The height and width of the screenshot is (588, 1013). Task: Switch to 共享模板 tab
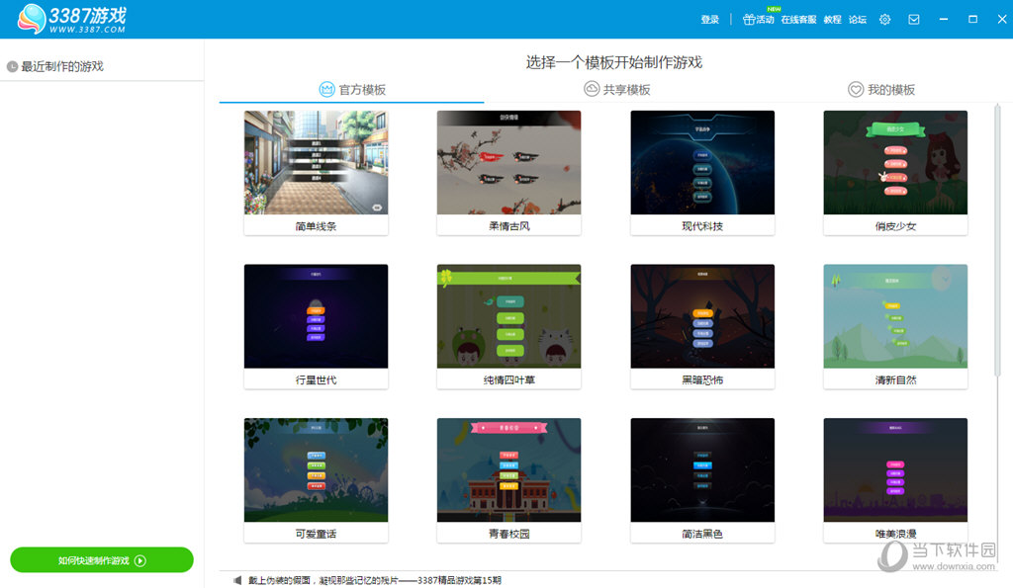[x=617, y=90]
